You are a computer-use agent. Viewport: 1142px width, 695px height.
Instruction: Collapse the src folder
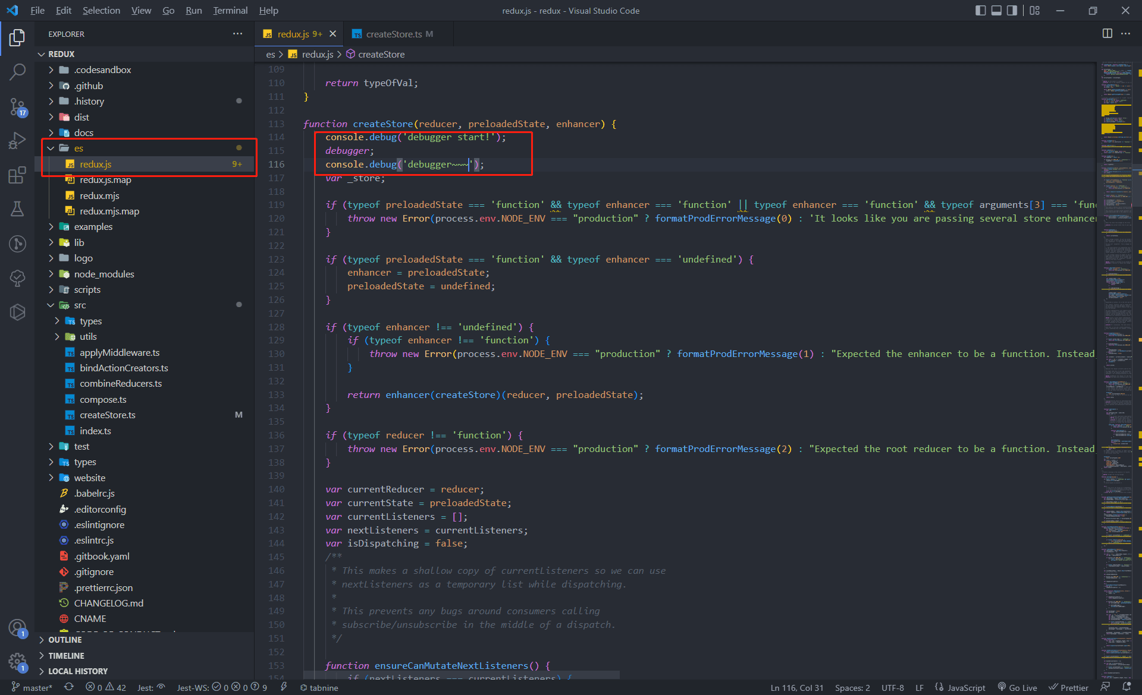(145, 305)
